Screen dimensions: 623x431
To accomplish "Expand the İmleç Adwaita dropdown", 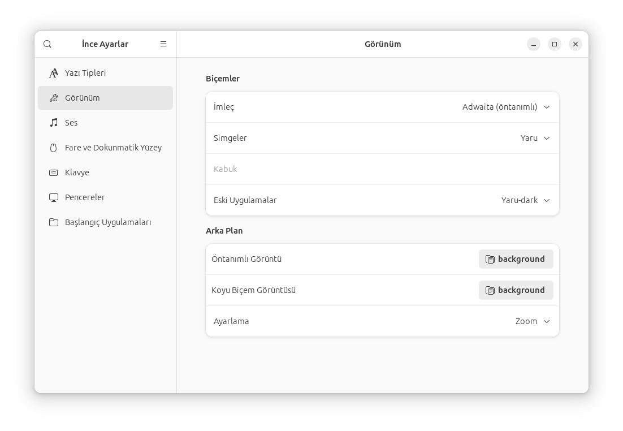I will click(x=506, y=107).
